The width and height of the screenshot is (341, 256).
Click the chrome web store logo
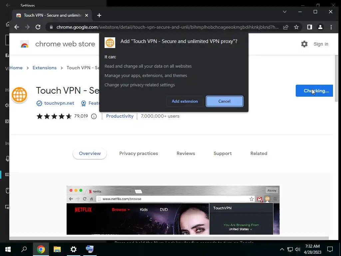click(x=25, y=44)
